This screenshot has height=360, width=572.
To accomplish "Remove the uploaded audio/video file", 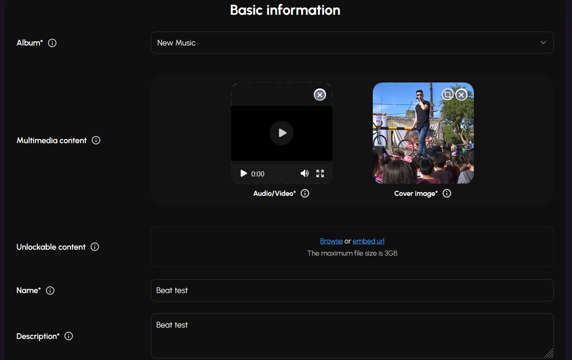I will [x=320, y=95].
